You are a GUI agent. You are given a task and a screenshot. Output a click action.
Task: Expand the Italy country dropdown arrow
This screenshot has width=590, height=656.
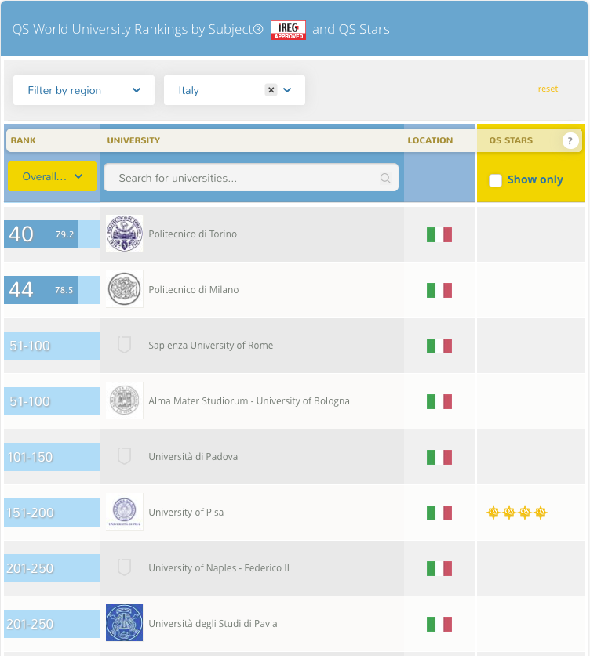tap(287, 90)
